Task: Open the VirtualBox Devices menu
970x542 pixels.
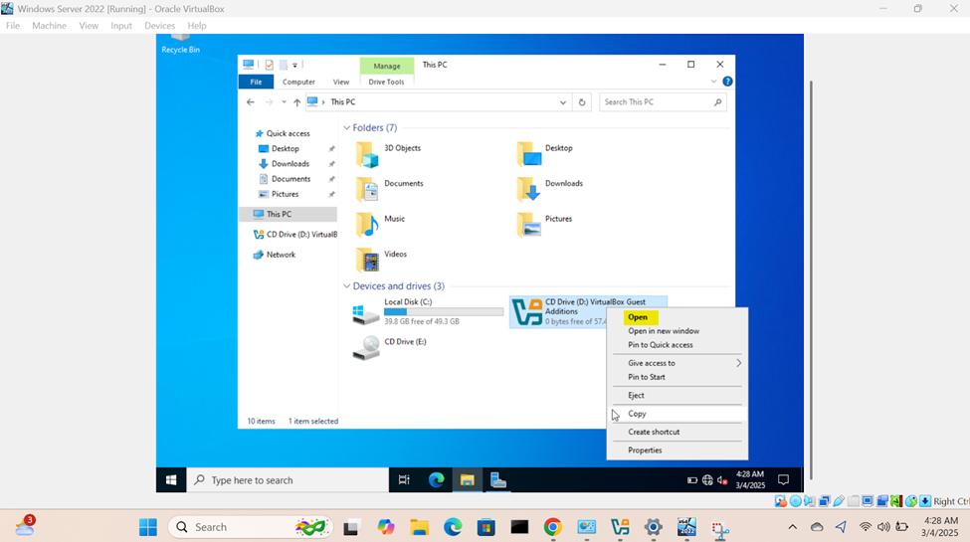Action: pyautogui.click(x=159, y=26)
